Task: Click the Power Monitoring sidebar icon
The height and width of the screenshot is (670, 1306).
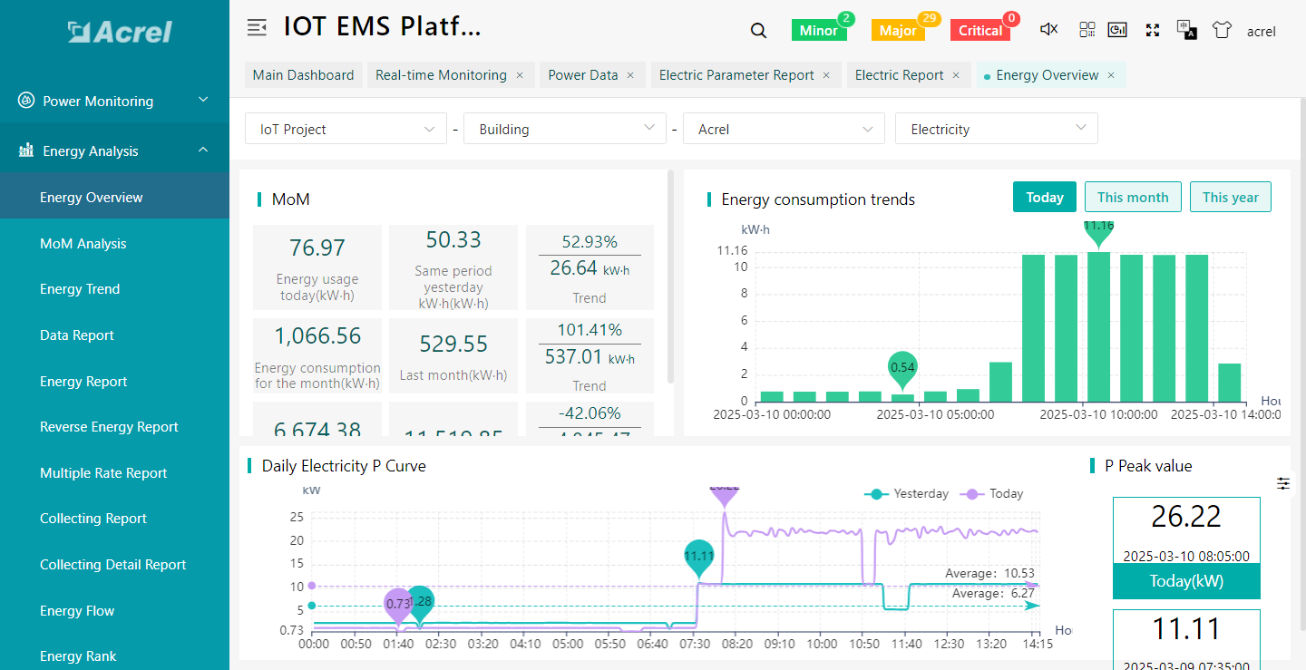Action: (26, 101)
